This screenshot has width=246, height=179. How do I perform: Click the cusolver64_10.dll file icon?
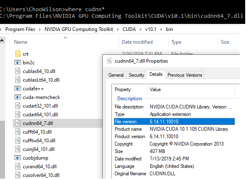[18, 175]
